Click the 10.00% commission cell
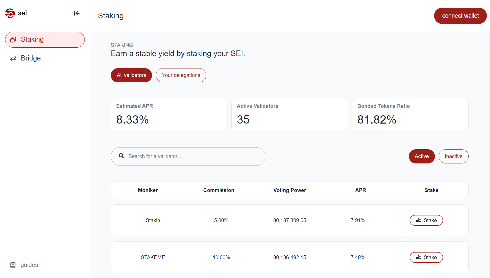The height and width of the screenshot is (278, 490). pos(221,257)
